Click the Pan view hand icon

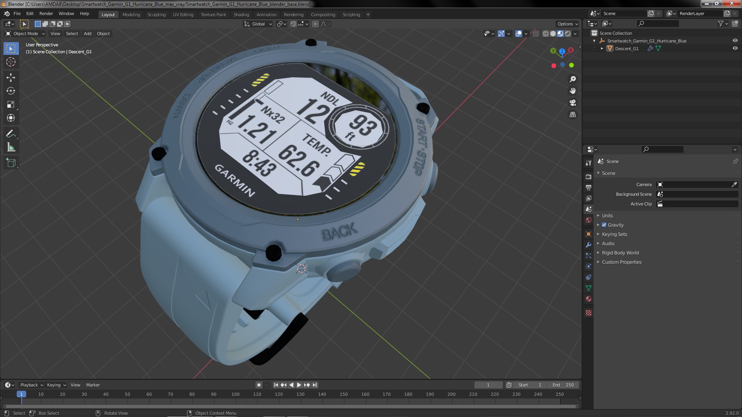pos(573,91)
